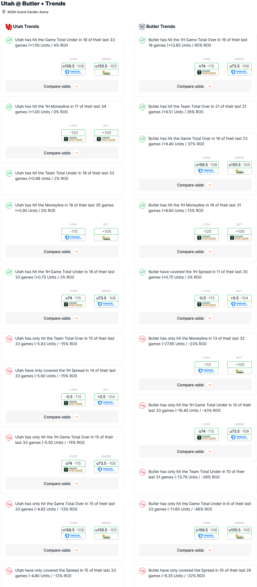This screenshot has width=257, height=587.
Task: Click Butler Team Total Over 21 of 31 trend text
Action: [197, 109]
